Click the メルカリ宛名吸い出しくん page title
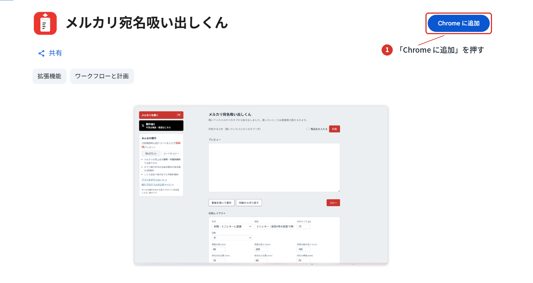Image resolution: width=533 pixels, height=283 pixels. pyautogui.click(x=147, y=23)
